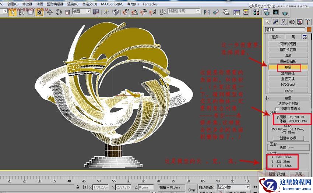The height and width of the screenshot is (193, 313).
Task: Click the keyboard shortcut override cube icon
Action: [115, 12]
